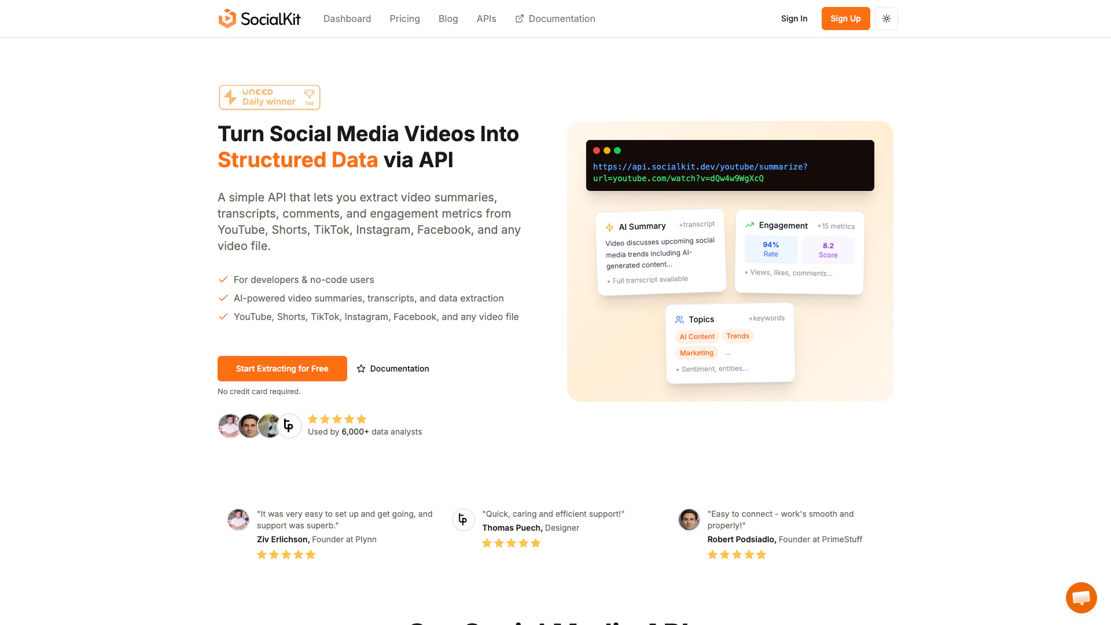This screenshot has width=1111, height=625.
Task: Click the Sign In link
Action: click(794, 19)
